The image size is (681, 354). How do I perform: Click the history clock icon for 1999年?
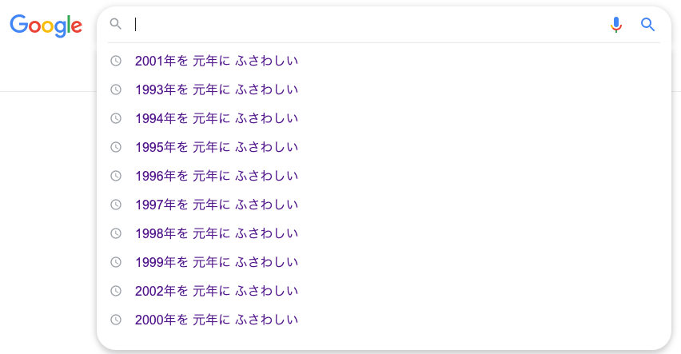point(116,262)
